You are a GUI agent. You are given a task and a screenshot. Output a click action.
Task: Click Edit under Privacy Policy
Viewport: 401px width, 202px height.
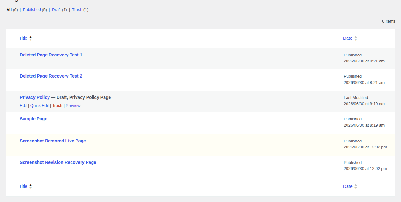pyautogui.click(x=23, y=106)
